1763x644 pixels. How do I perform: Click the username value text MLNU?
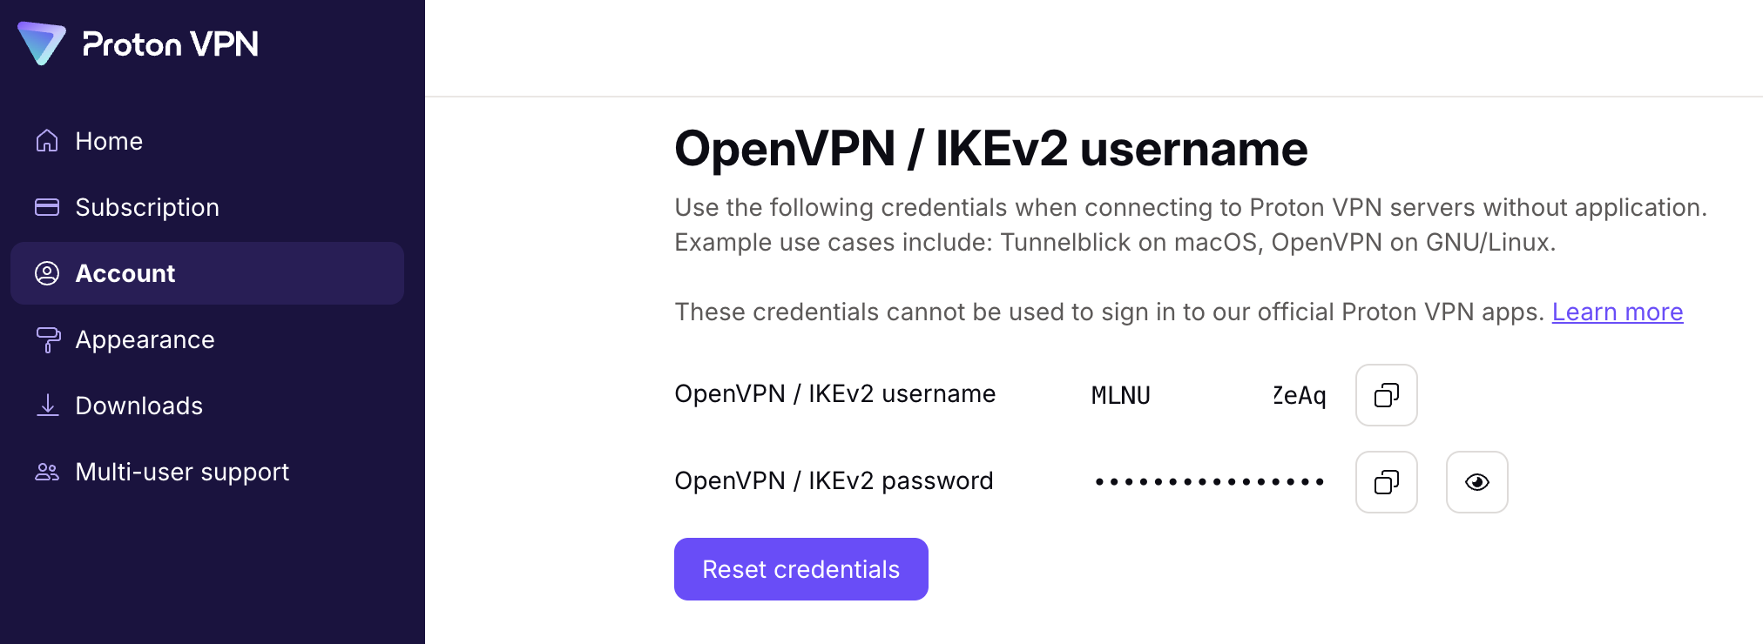1121,396
